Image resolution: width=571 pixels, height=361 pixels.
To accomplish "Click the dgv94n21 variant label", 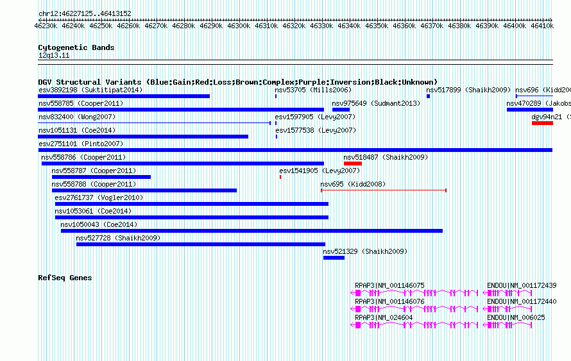I will (x=550, y=117).
